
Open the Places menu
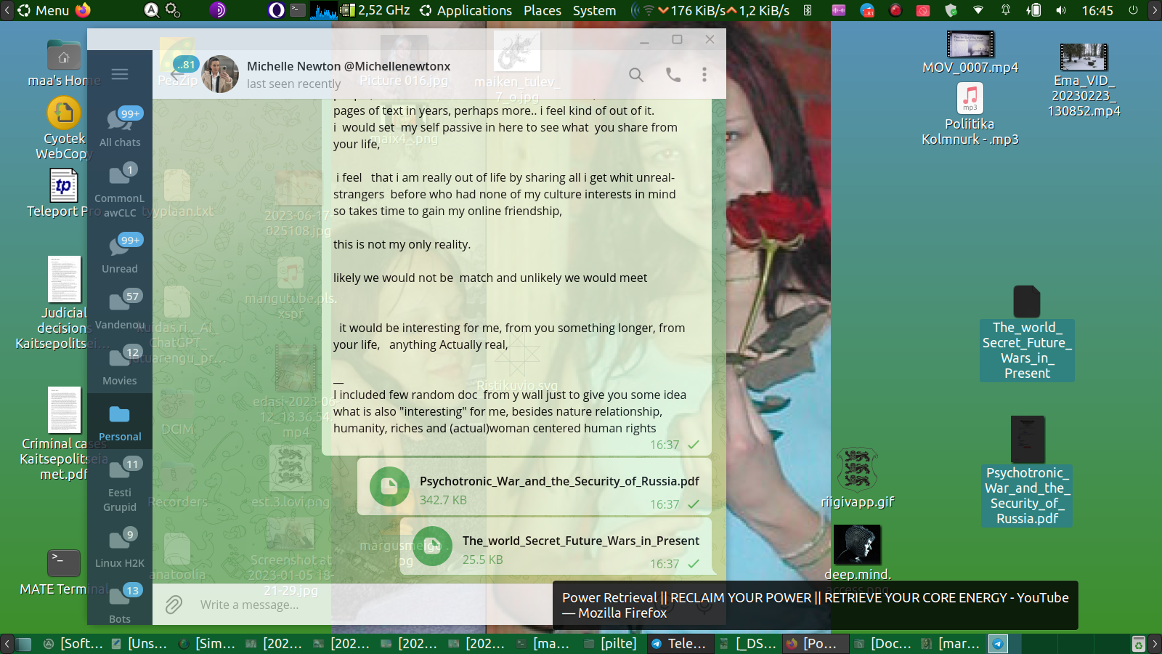tap(543, 10)
